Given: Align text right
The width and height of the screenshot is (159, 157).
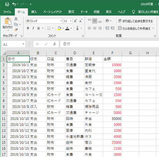Looking at the screenshot, I should pos(100,28).
